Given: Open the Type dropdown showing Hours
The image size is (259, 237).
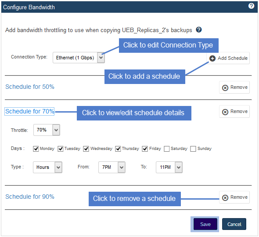Looking at the screenshot, I should 47,168.
